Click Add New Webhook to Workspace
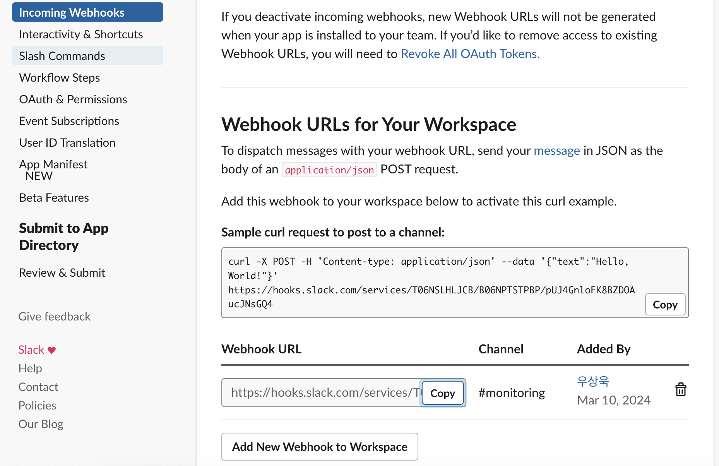Viewport: 719px width, 466px height. click(x=320, y=447)
